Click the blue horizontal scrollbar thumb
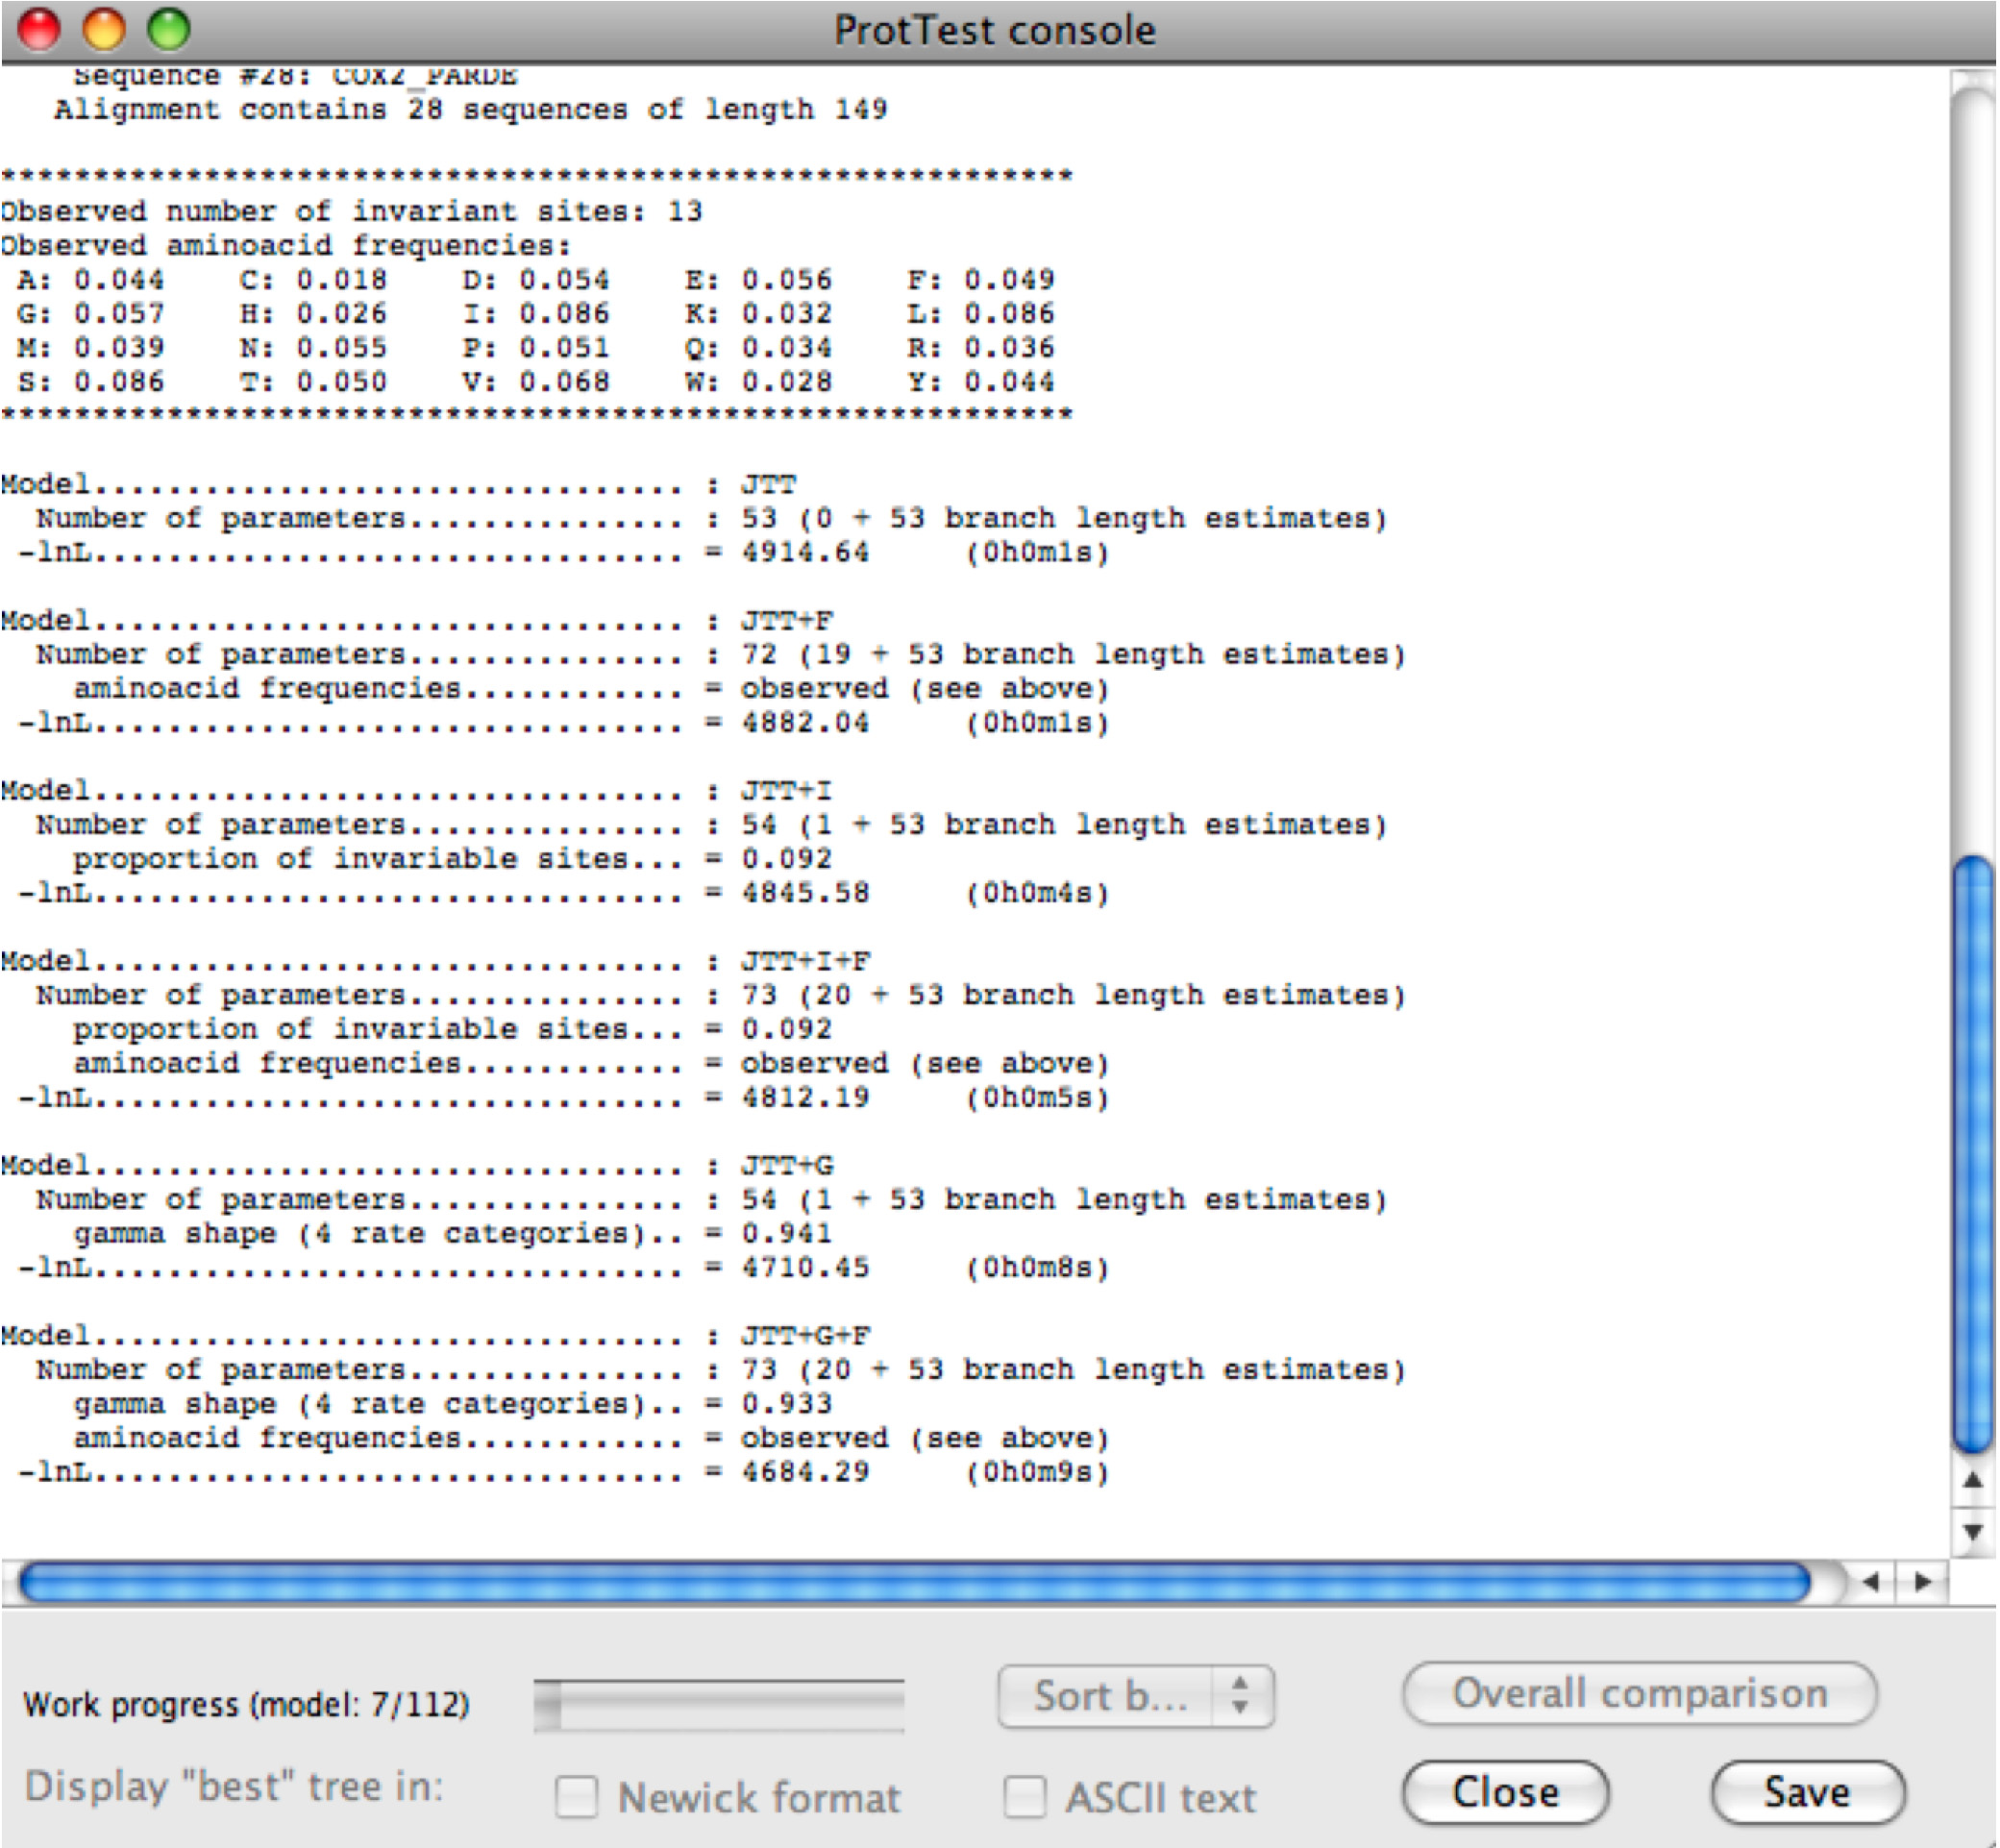 pos(915,1582)
